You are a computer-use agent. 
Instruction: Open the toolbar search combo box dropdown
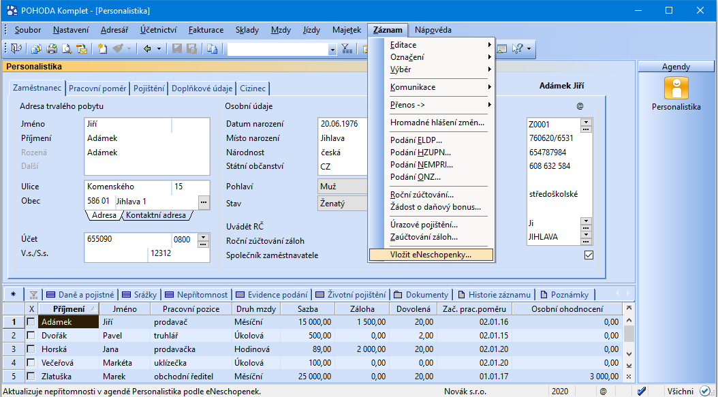(x=332, y=49)
